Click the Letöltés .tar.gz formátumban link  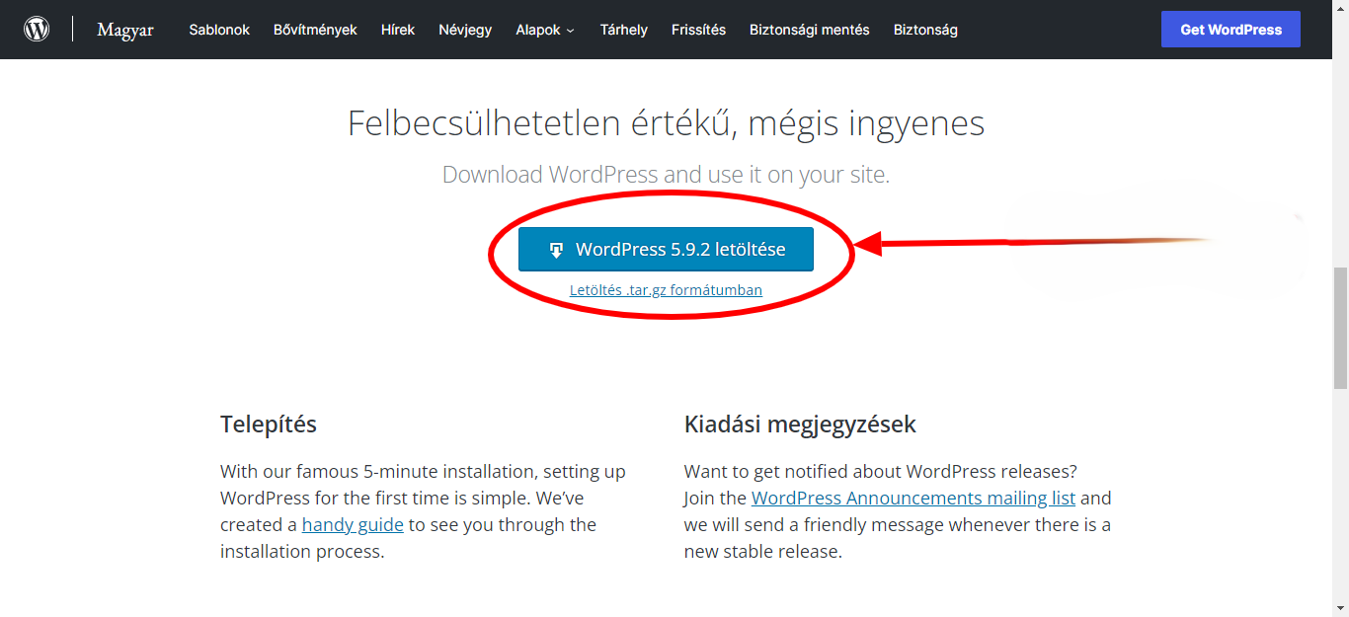666,290
